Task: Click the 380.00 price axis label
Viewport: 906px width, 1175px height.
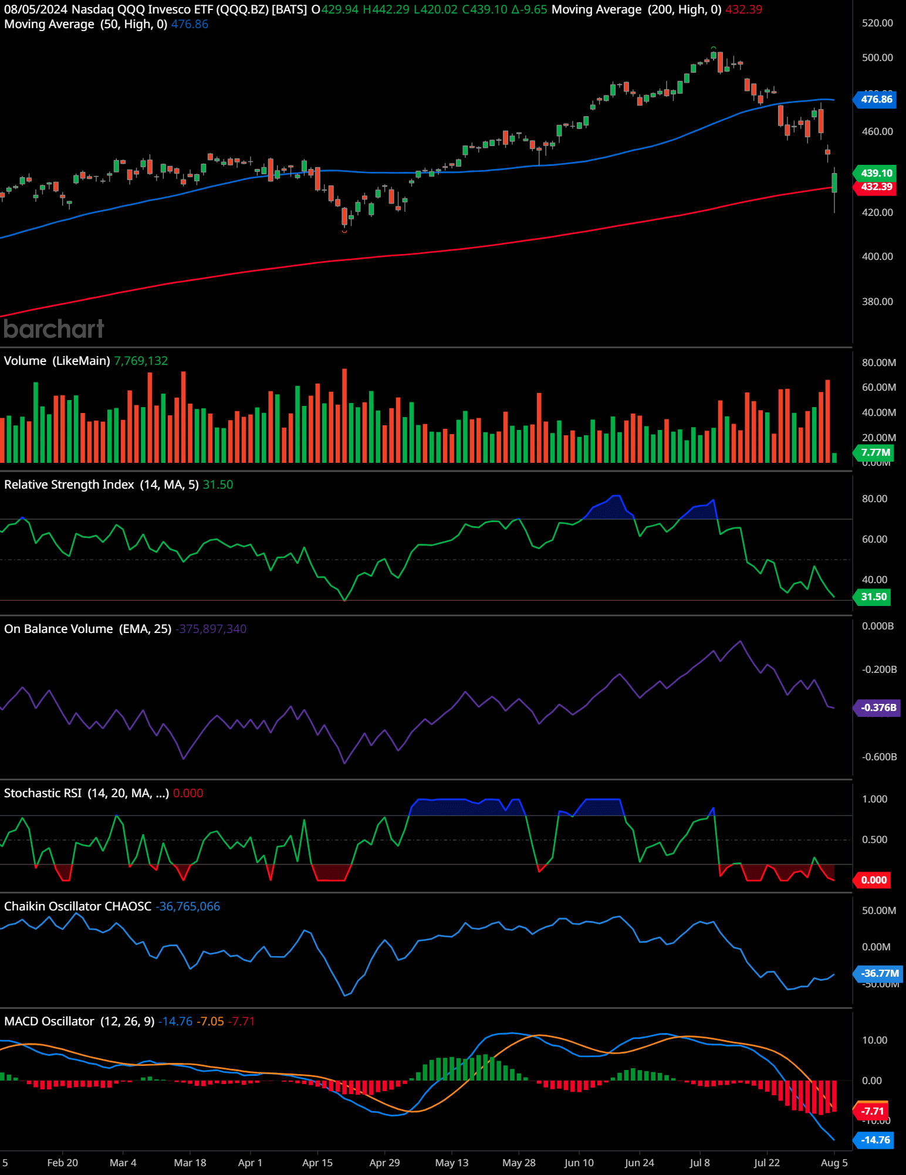Action: click(877, 302)
